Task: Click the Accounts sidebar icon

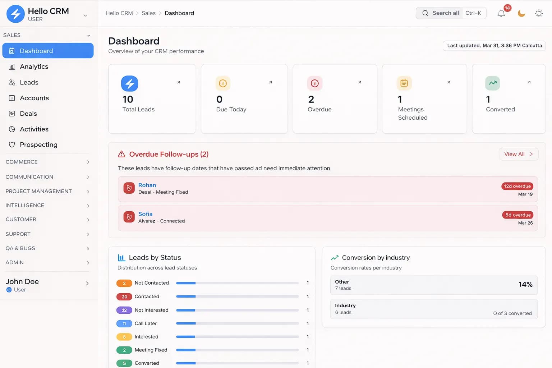Action: click(13, 98)
